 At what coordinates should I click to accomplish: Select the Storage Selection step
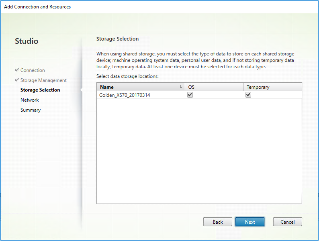[x=40, y=90]
